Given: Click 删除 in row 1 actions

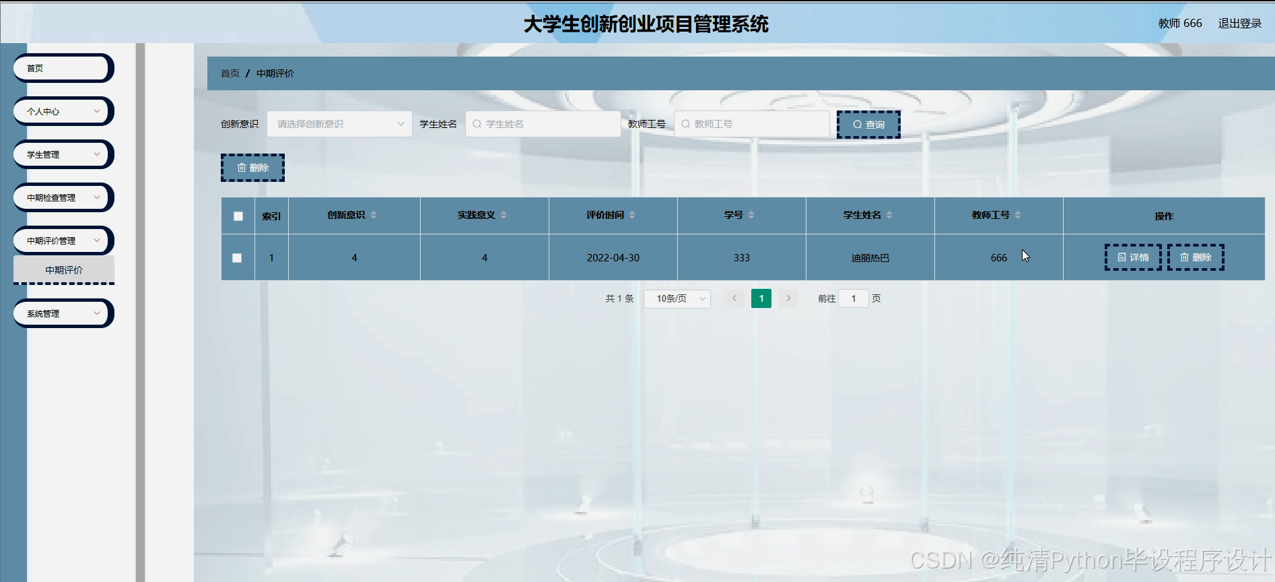Looking at the screenshot, I should [1196, 257].
